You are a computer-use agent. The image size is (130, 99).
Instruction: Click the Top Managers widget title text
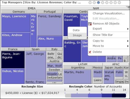[x=41, y=2]
